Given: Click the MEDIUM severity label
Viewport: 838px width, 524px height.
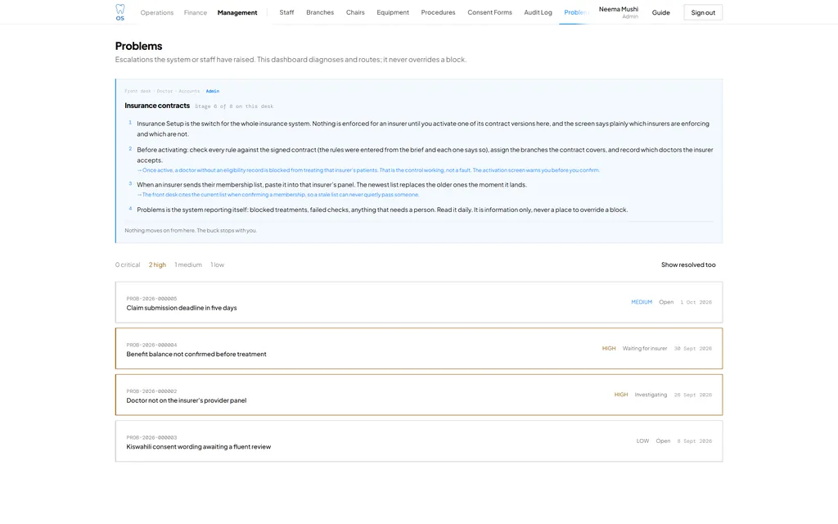Looking at the screenshot, I should 642,302.
